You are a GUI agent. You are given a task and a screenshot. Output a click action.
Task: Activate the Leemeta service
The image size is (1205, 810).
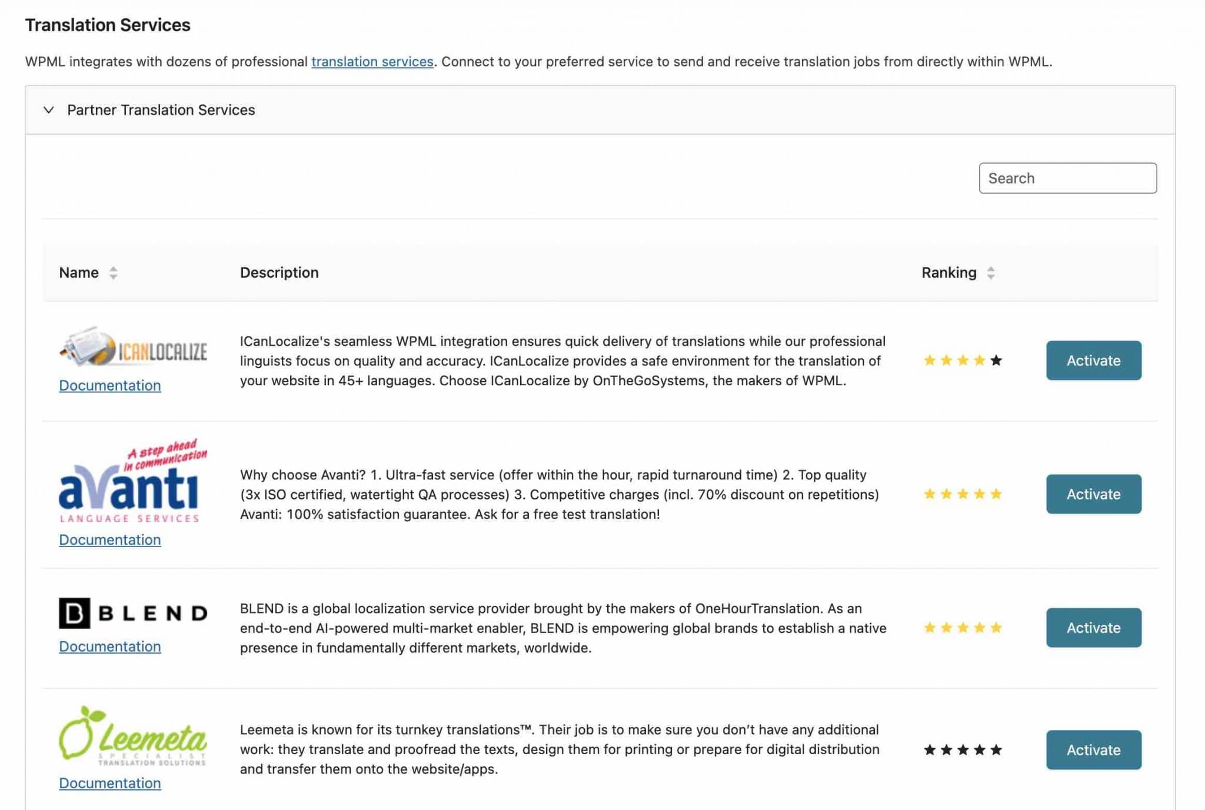(1093, 750)
